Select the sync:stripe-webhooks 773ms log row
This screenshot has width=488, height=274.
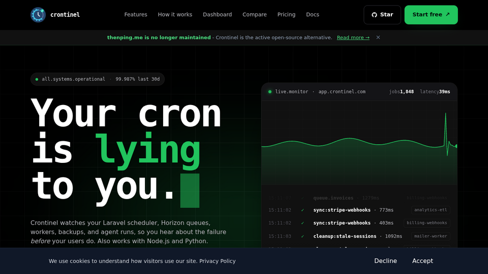click(x=359, y=210)
